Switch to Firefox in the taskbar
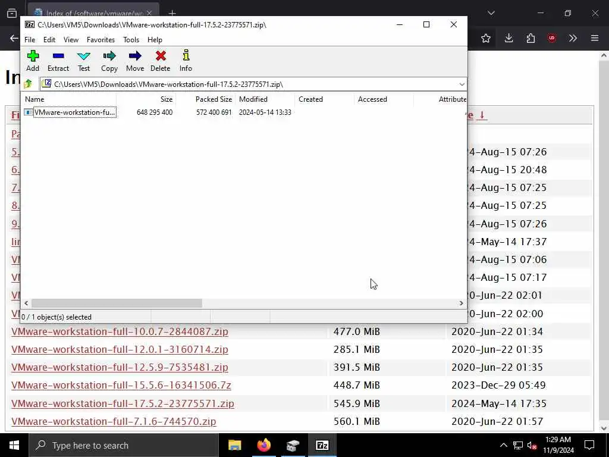The image size is (609, 457). (x=263, y=445)
